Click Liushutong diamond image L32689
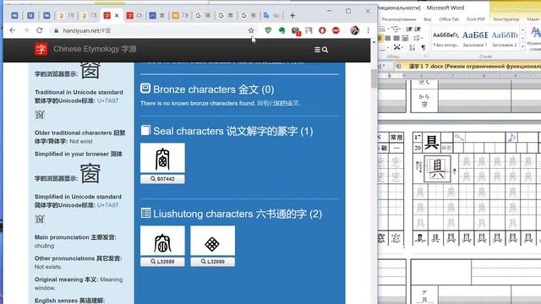This screenshot has width=541, height=304. pyautogui.click(x=212, y=241)
